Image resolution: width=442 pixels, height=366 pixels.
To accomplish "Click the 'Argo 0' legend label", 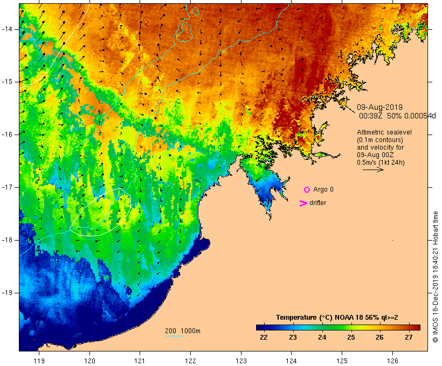I will point(323,189).
